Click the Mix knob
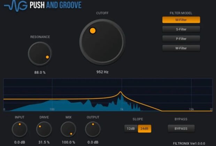This screenshot has width=216, height=146. pos(69,129)
